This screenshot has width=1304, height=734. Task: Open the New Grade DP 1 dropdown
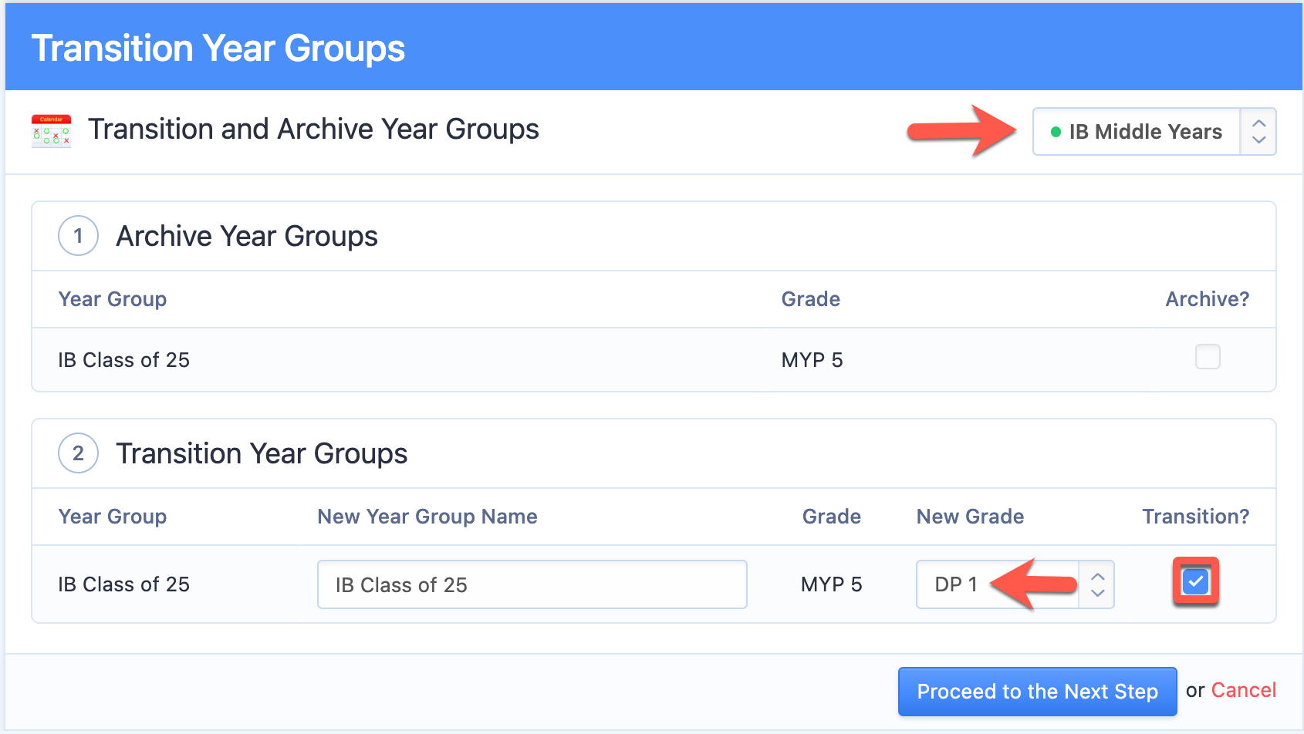[x=1015, y=584]
